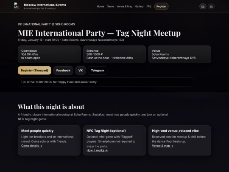The height and width of the screenshot is (172, 229).
Task: Click the Register (Timepad) button
Action: [x=34, y=70]
